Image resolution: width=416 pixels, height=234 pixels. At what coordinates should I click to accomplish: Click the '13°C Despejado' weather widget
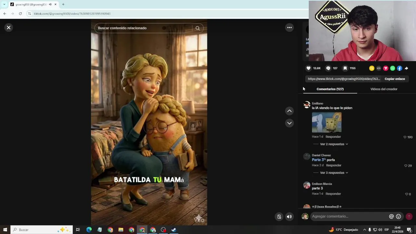(344, 230)
